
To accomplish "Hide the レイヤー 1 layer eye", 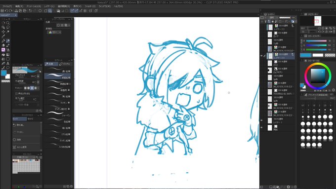I will [x=262, y=120].
